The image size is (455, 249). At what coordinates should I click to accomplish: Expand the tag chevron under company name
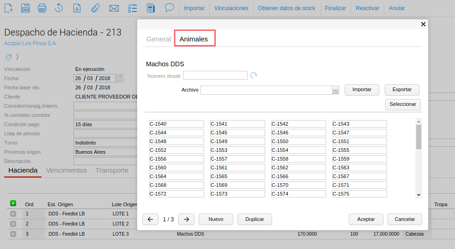tap(18, 57)
